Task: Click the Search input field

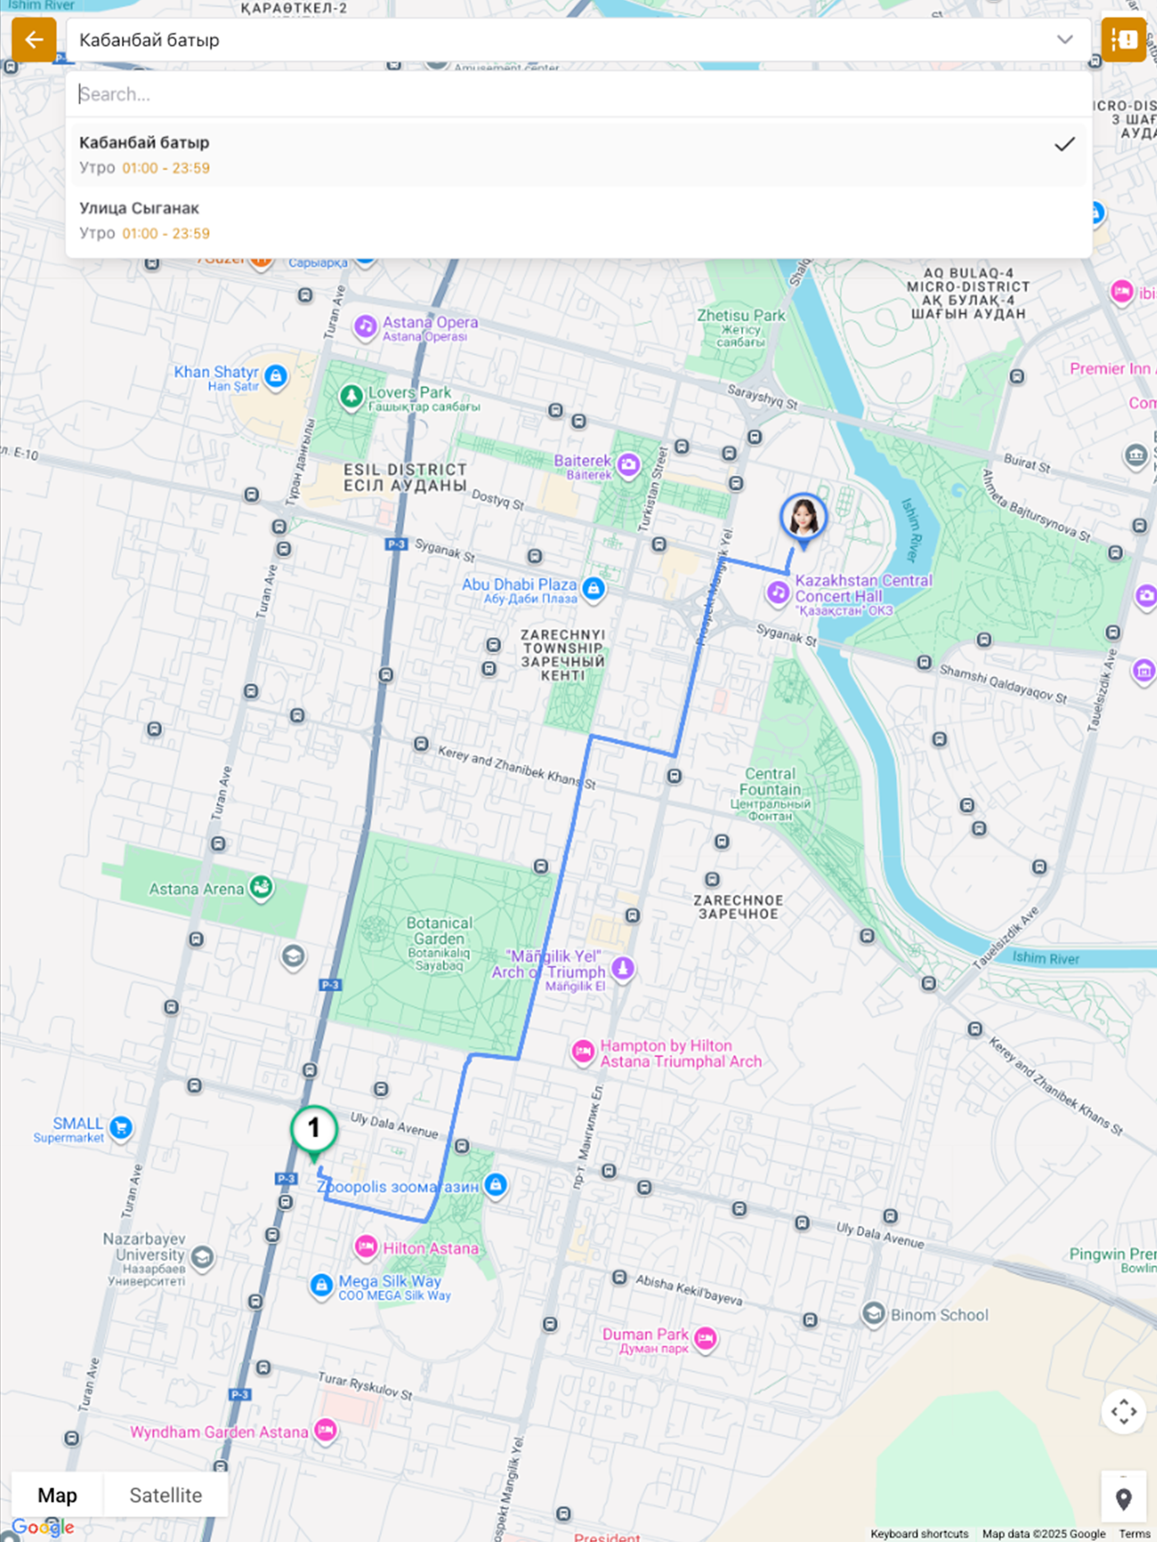Action: coord(579,94)
